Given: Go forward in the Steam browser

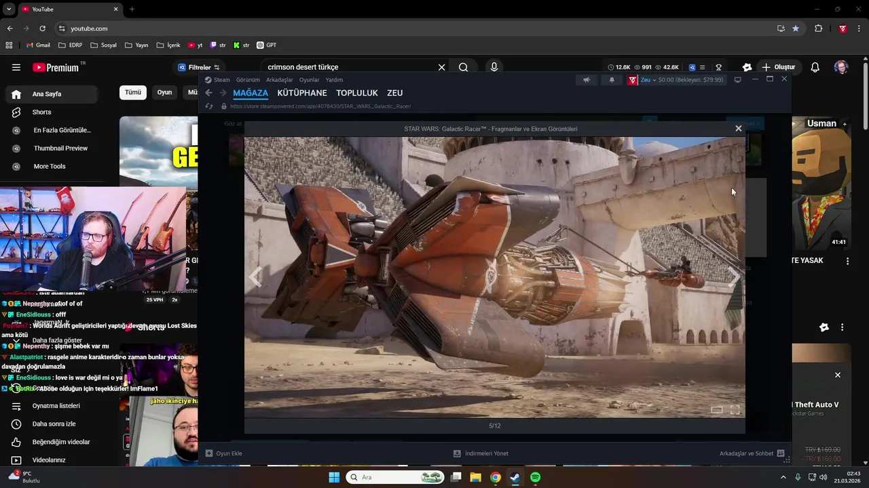Looking at the screenshot, I should [x=223, y=93].
